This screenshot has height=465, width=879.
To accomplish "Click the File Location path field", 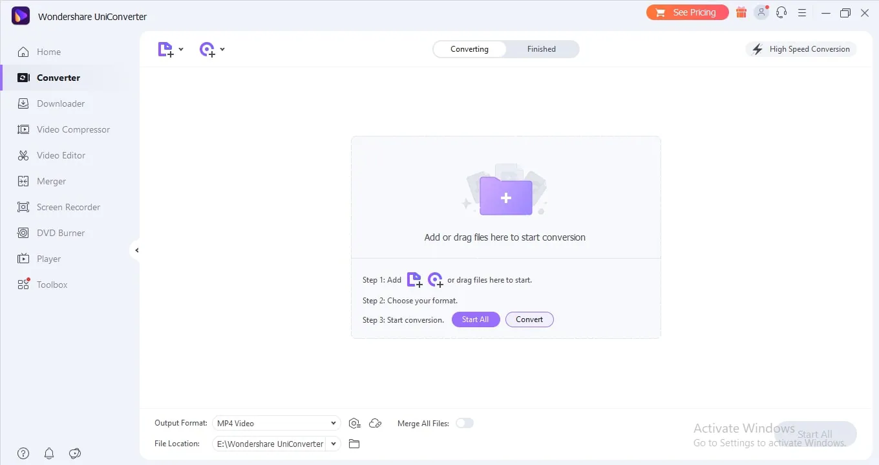I will tap(270, 444).
